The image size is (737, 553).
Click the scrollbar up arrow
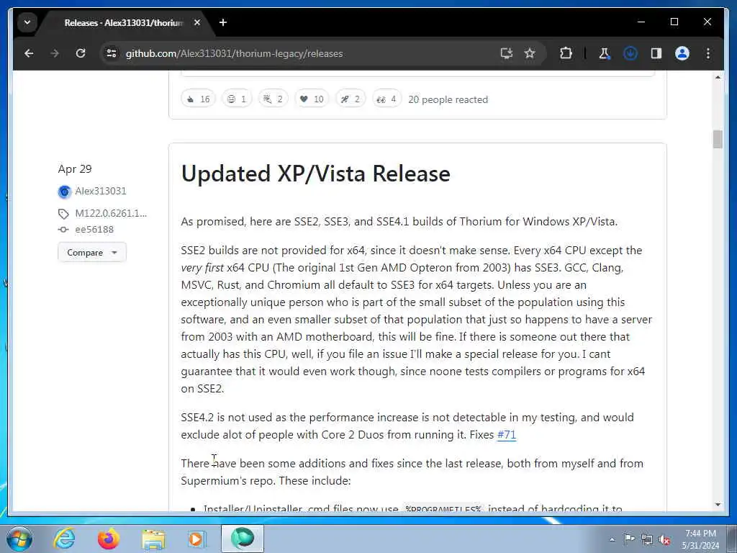pyautogui.click(x=718, y=77)
